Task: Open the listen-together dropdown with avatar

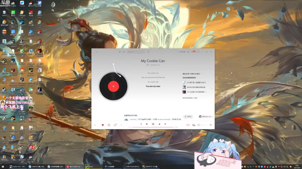Action: pyautogui.click(x=206, y=116)
